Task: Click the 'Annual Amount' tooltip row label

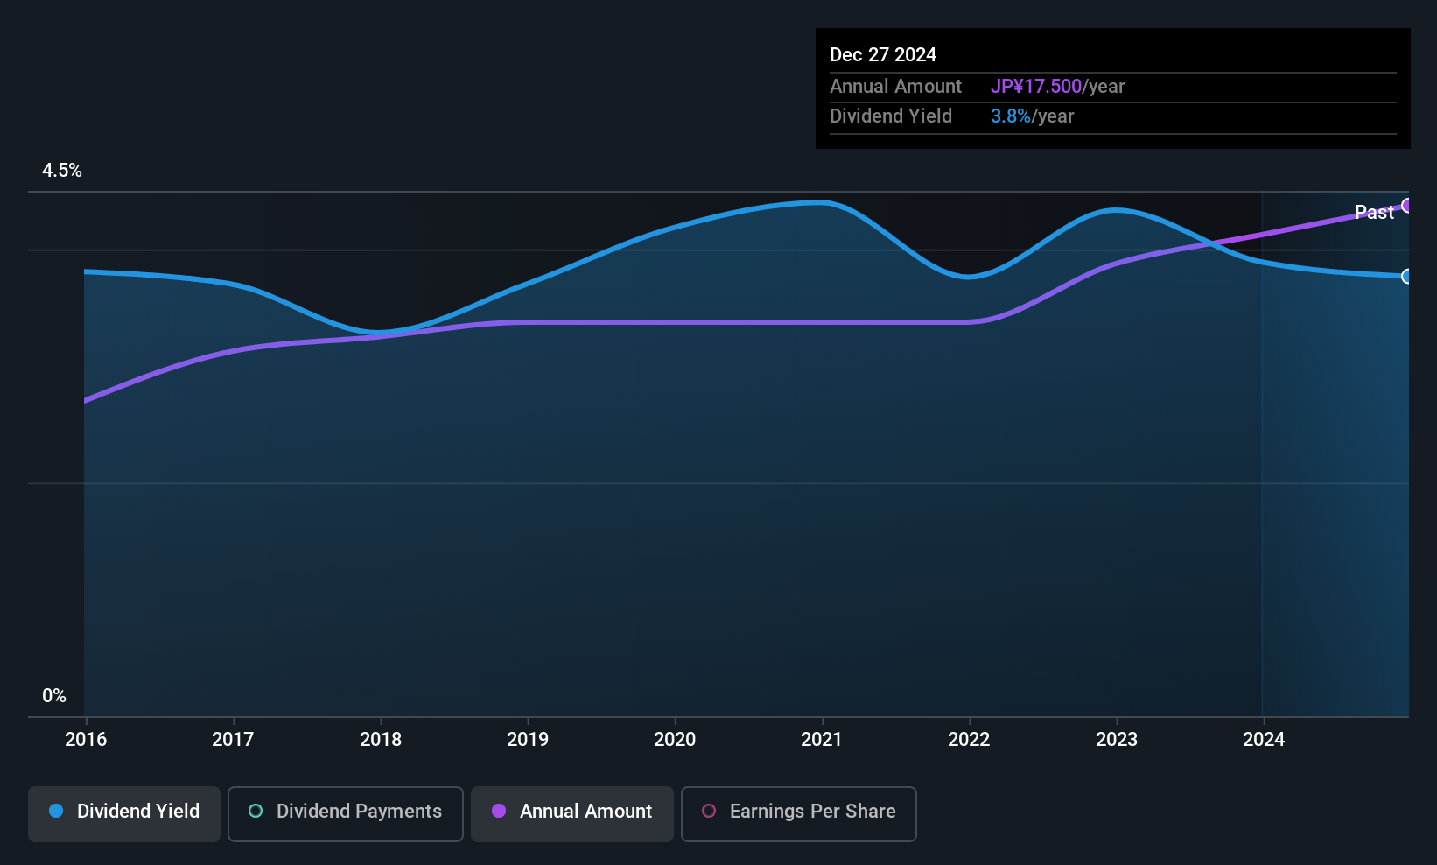Action: 895,87
